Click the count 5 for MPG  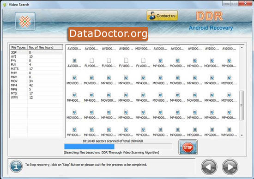tap(30, 89)
